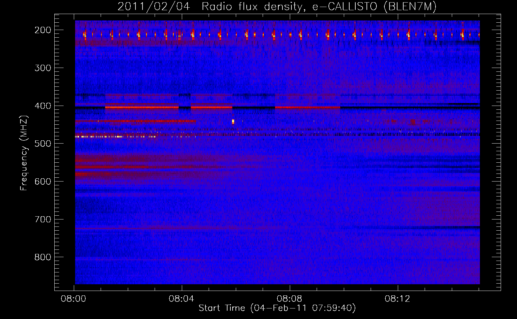Viewport: 517px width, 319px height.
Task: Select the 300 frequency tick label
Action: coord(42,68)
